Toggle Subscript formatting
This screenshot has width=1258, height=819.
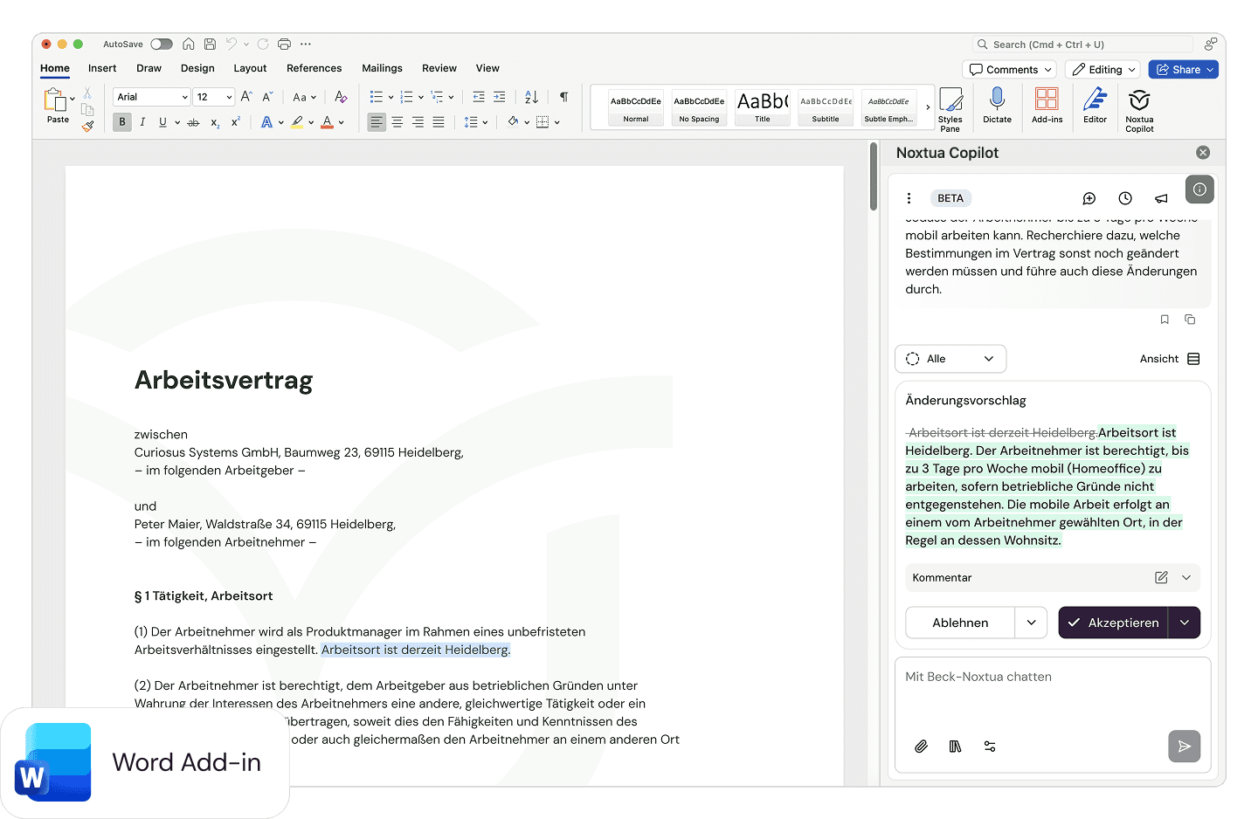click(215, 123)
